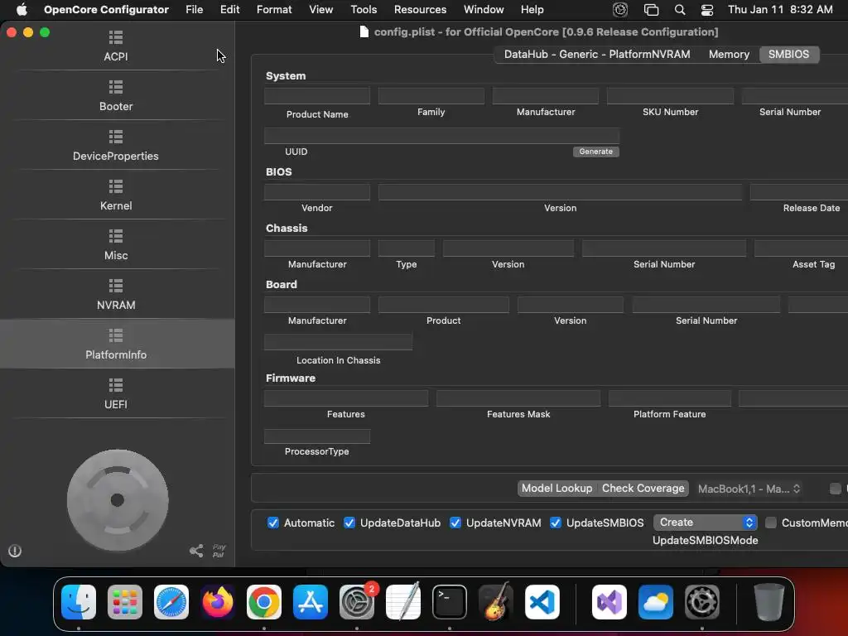This screenshot has height=636, width=848.
Task: Click the date and time in menu bar
Action: (780, 9)
